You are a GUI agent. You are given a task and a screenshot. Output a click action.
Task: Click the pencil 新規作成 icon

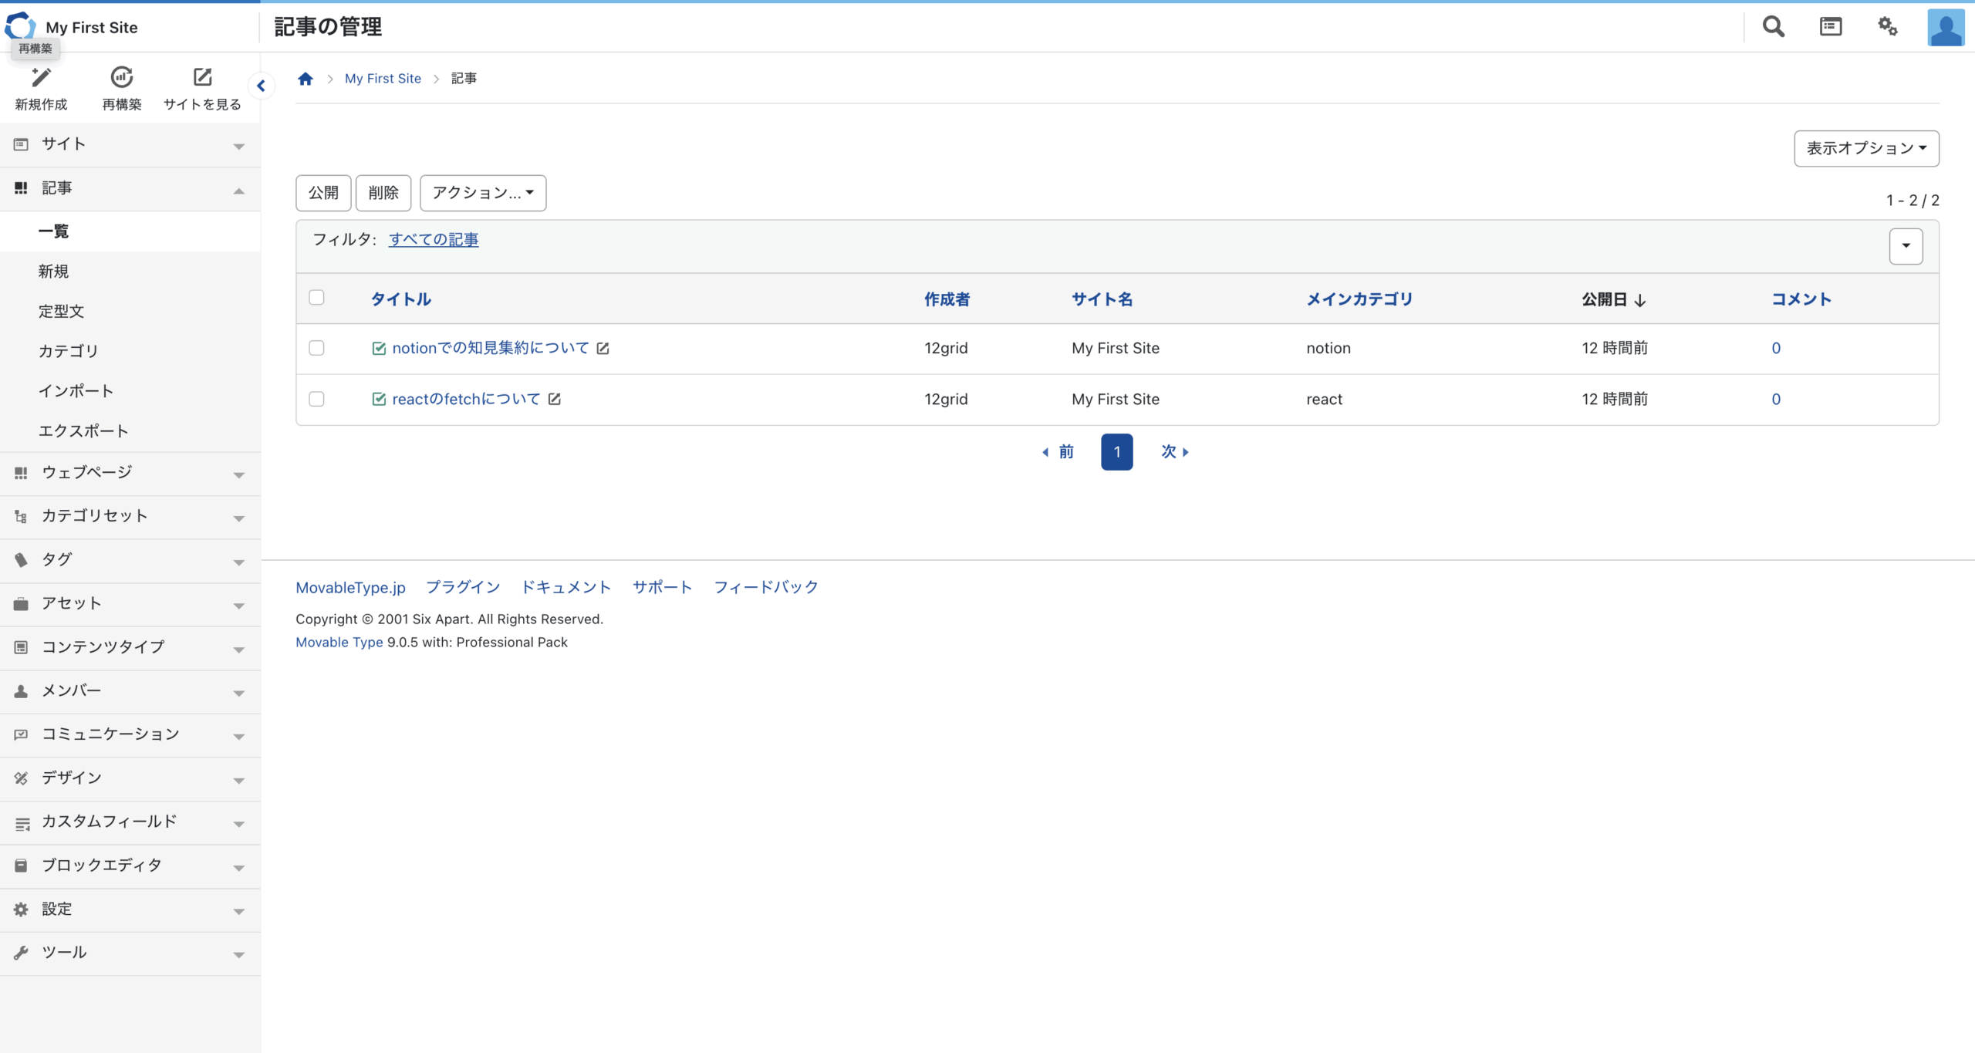click(x=41, y=77)
